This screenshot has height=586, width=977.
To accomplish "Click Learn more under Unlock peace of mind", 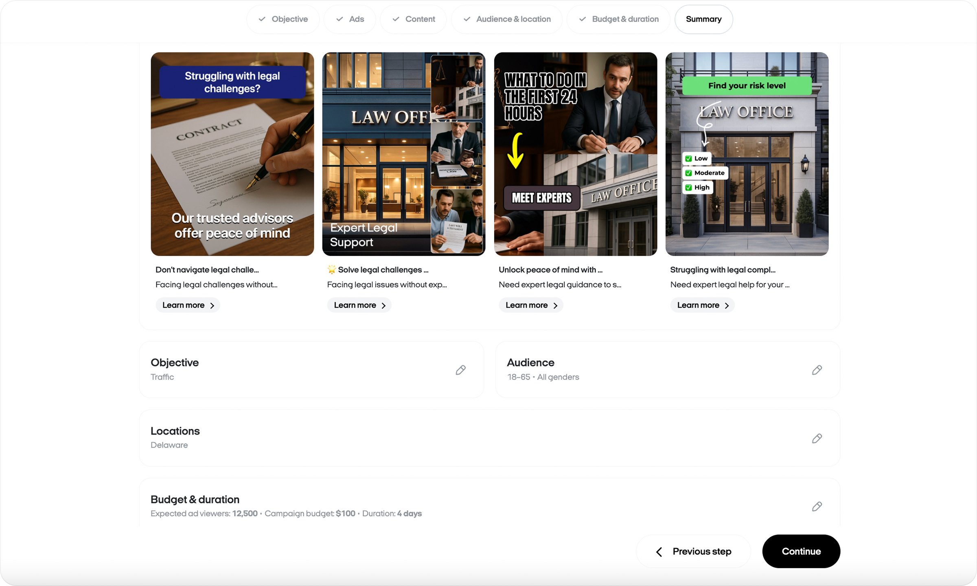I will [531, 305].
